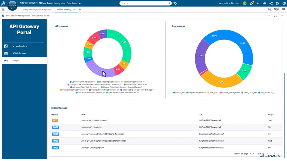Open the help question mark icon
Image resolution: width=287 pixels, height=161 pixels.
(x=284, y=3)
